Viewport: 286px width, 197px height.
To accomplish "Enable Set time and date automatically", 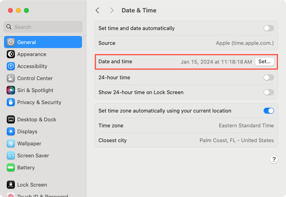I will point(268,28).
